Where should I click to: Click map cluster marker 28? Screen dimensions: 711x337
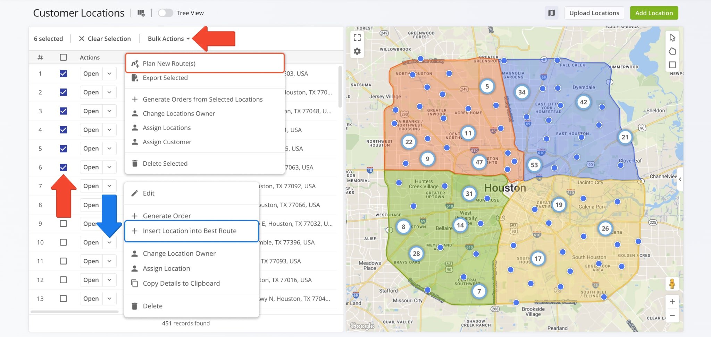[x=416, y=253]
